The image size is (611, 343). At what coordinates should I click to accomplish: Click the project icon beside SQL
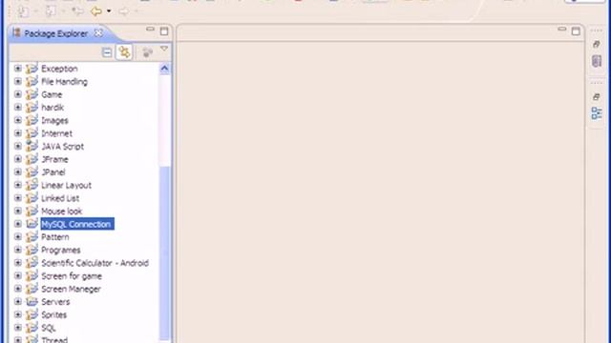point(32,328)
